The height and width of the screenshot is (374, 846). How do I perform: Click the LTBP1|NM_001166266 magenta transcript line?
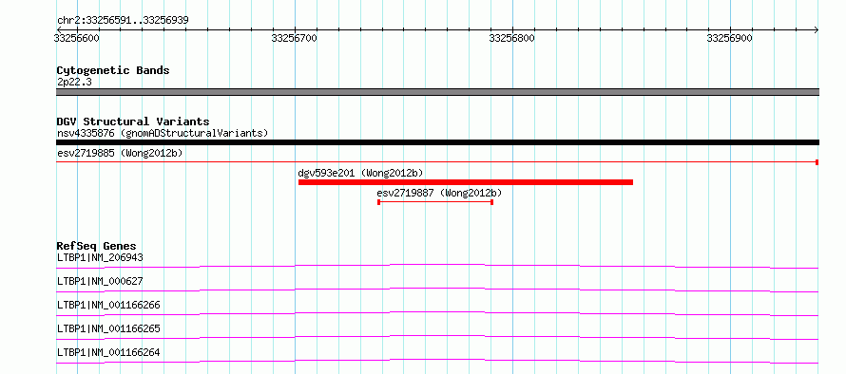pos(437,313)
